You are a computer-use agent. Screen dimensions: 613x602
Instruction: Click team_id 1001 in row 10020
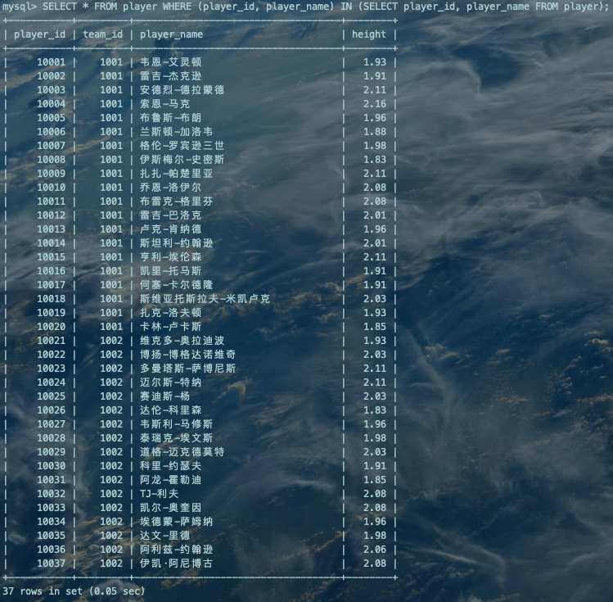point(111,327)
